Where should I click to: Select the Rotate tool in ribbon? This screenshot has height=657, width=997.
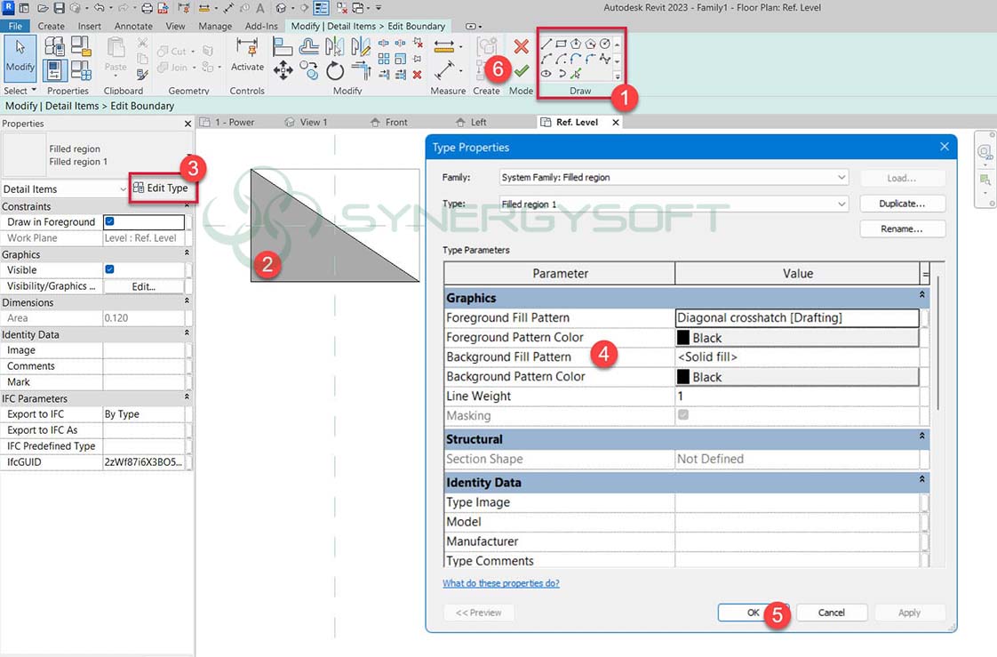pos(335,71)
